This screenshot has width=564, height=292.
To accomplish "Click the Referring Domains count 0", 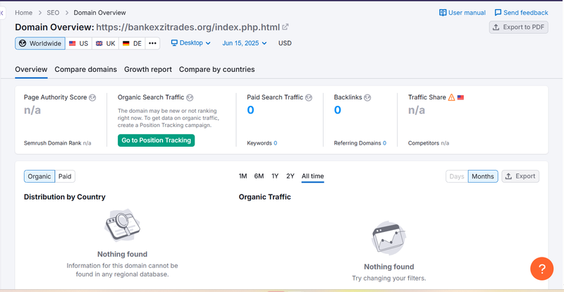I will tap(384, 143).
